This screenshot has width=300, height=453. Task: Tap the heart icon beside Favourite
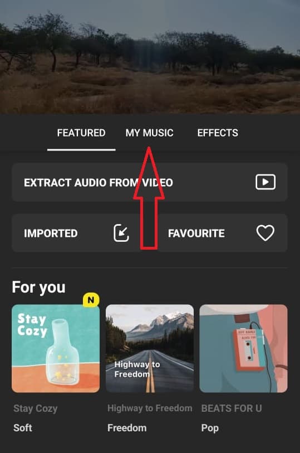[x=265, y=233]
